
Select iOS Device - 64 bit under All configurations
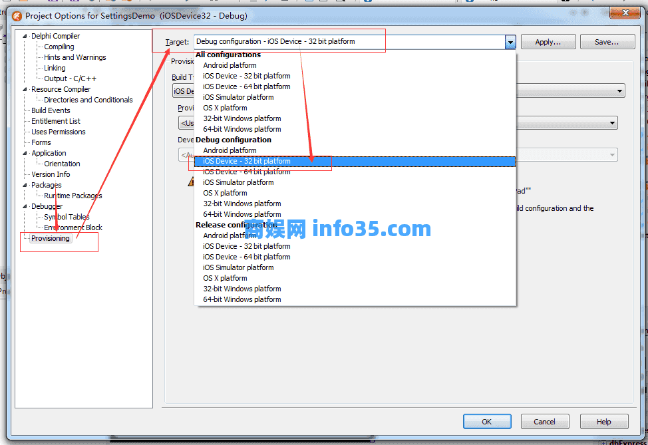tap(355, 86)
